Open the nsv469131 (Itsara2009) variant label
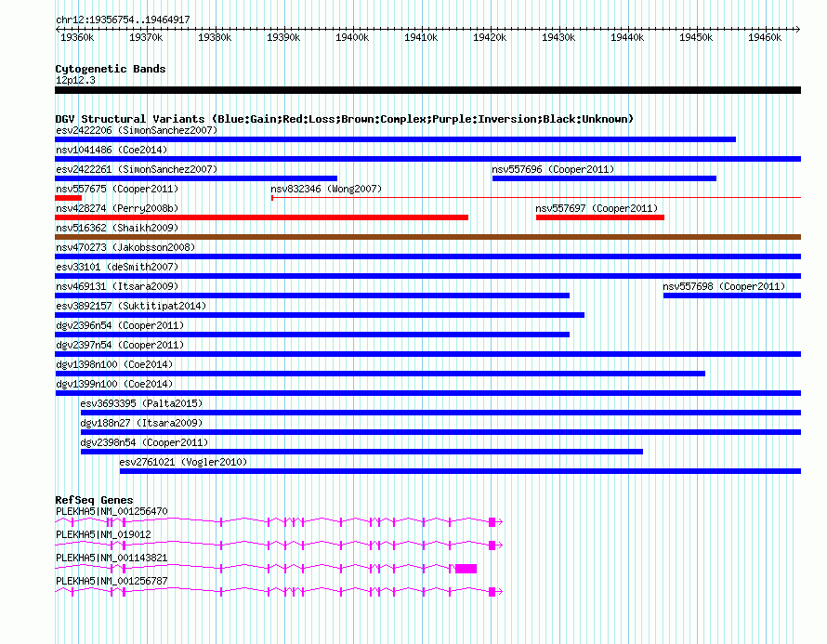The width and height of the screenshot is (827, 644). (117, 286)
